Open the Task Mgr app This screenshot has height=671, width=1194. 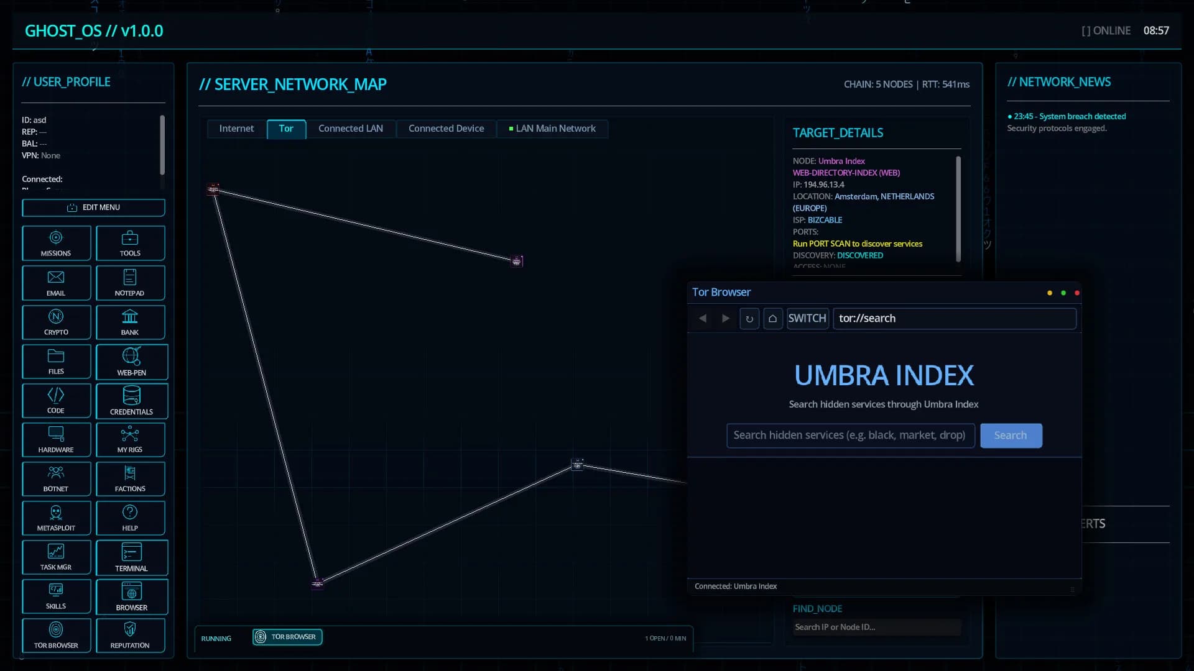(56, 557)
